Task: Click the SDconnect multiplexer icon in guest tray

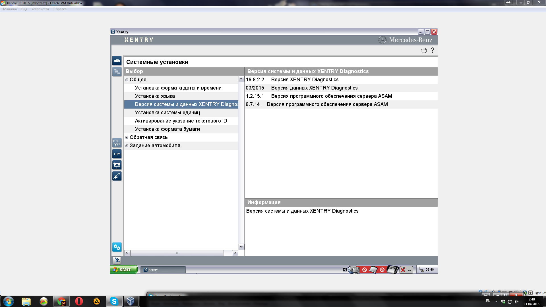Action: pos(393,269)
